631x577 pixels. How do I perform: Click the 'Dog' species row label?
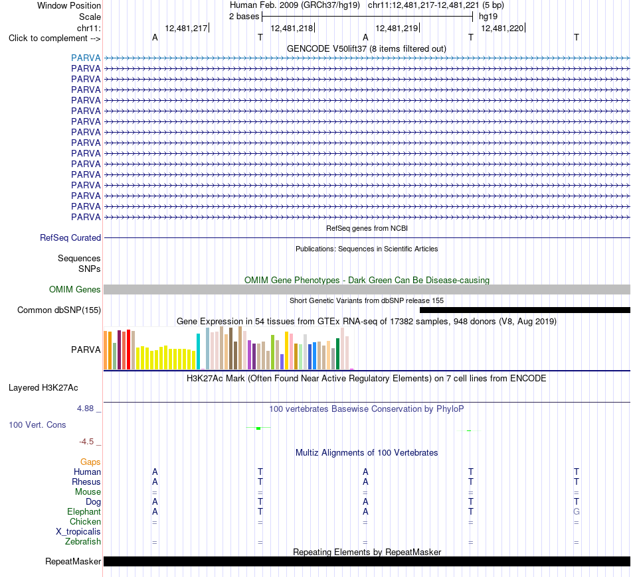[93, 502]
